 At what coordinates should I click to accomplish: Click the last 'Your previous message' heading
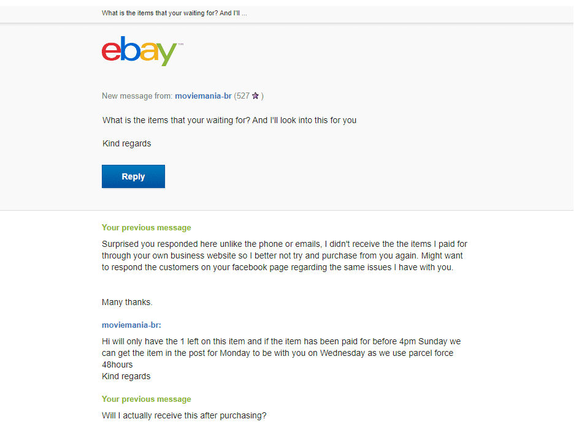click(x=146, y=399)
